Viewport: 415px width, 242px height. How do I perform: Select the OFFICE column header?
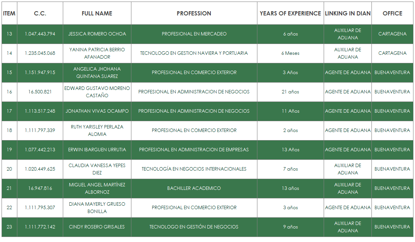pos(392,13)
